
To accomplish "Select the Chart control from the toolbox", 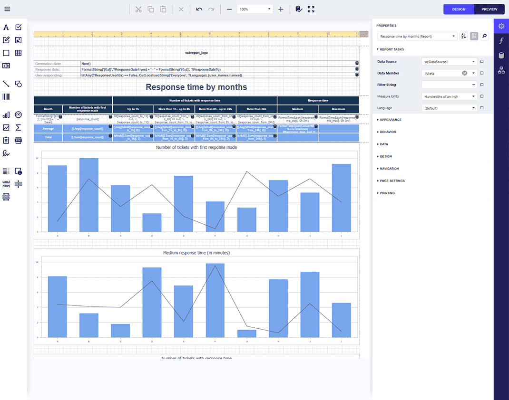I will (x=6, y=114).
